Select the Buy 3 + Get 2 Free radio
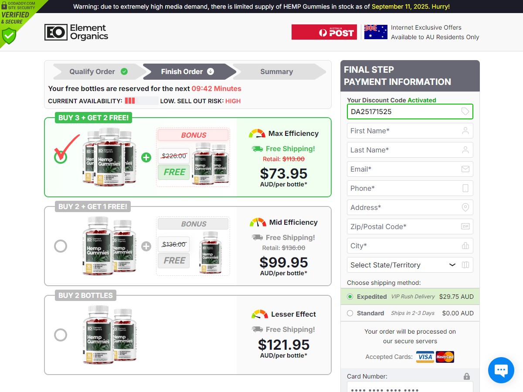The image size is (523, 392). tap(61, 157)
